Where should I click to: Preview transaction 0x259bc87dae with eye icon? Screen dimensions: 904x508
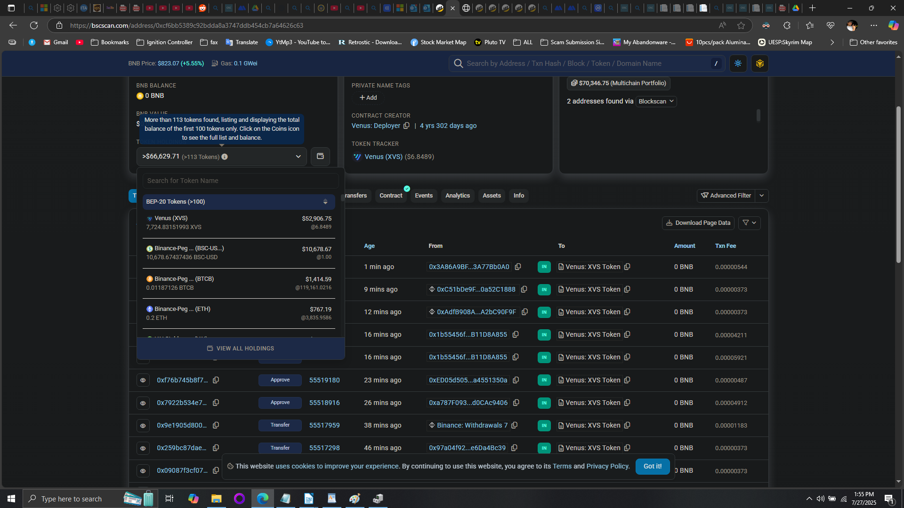[143, 448]
